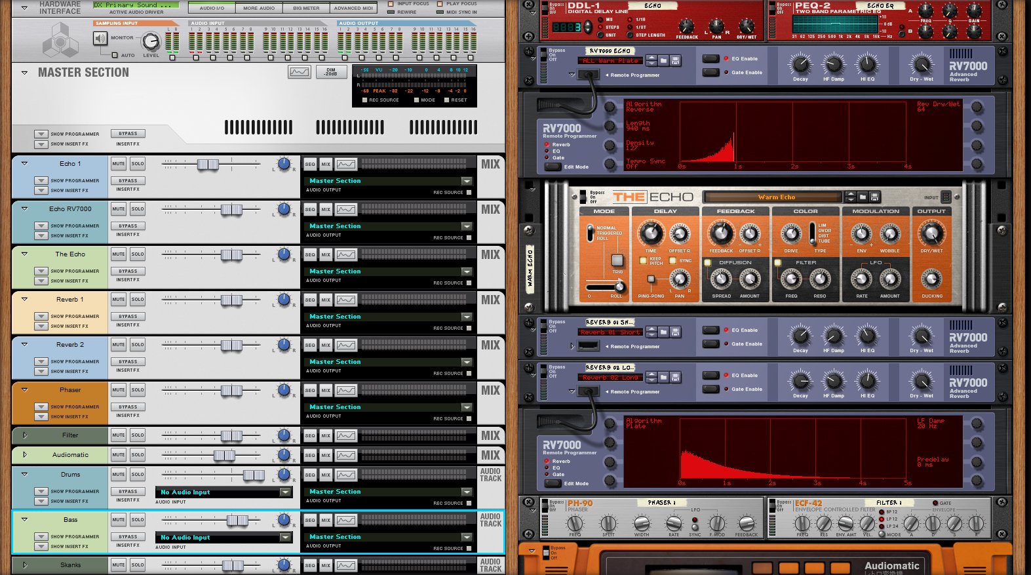Save the ALL Warm Plate patch via disk icon

click(x=675, y=60)
